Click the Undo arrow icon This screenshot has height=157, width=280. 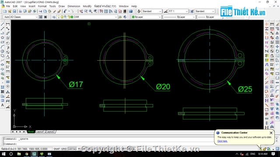[x=65, y=11]
